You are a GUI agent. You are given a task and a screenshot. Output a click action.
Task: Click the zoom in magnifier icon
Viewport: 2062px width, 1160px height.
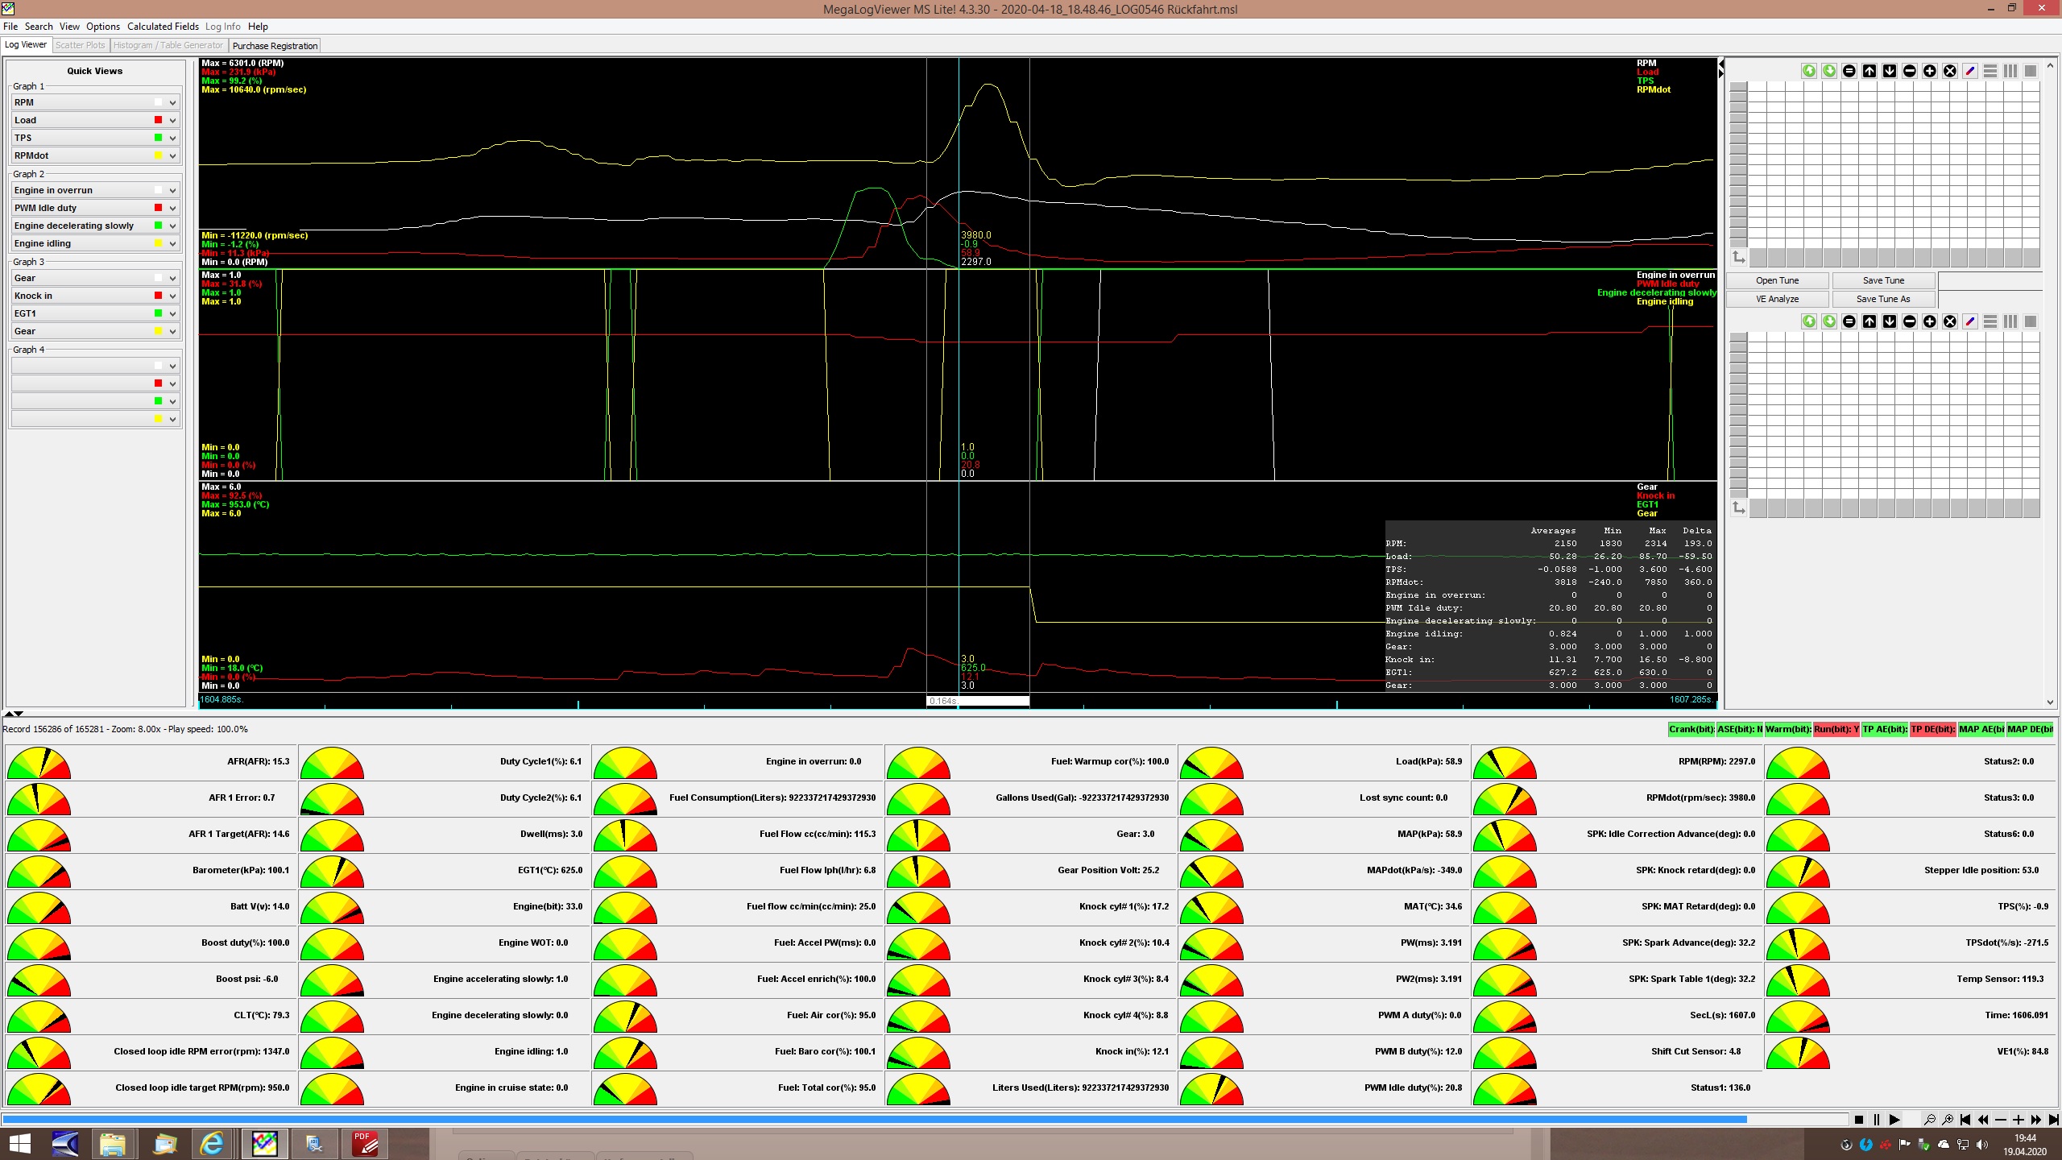pos(1948,1120)
